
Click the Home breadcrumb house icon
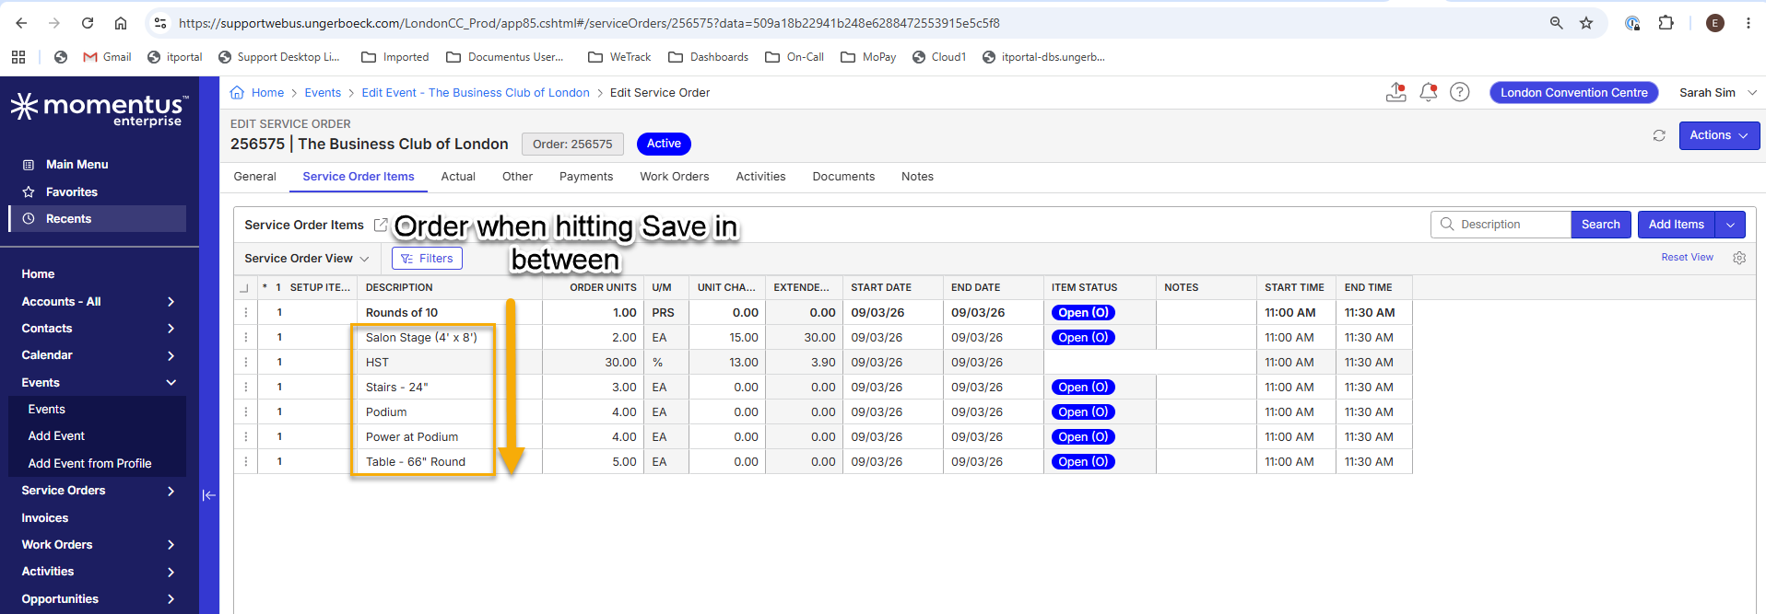click(237, 92)
